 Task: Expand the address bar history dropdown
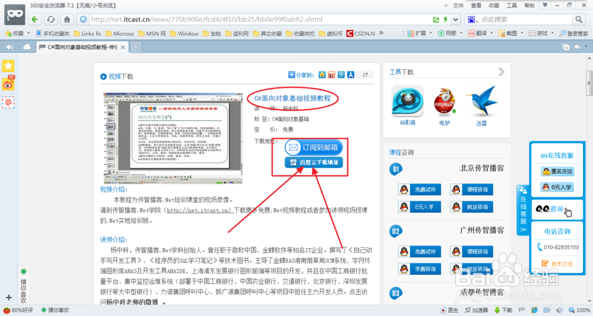coord(455,20)
